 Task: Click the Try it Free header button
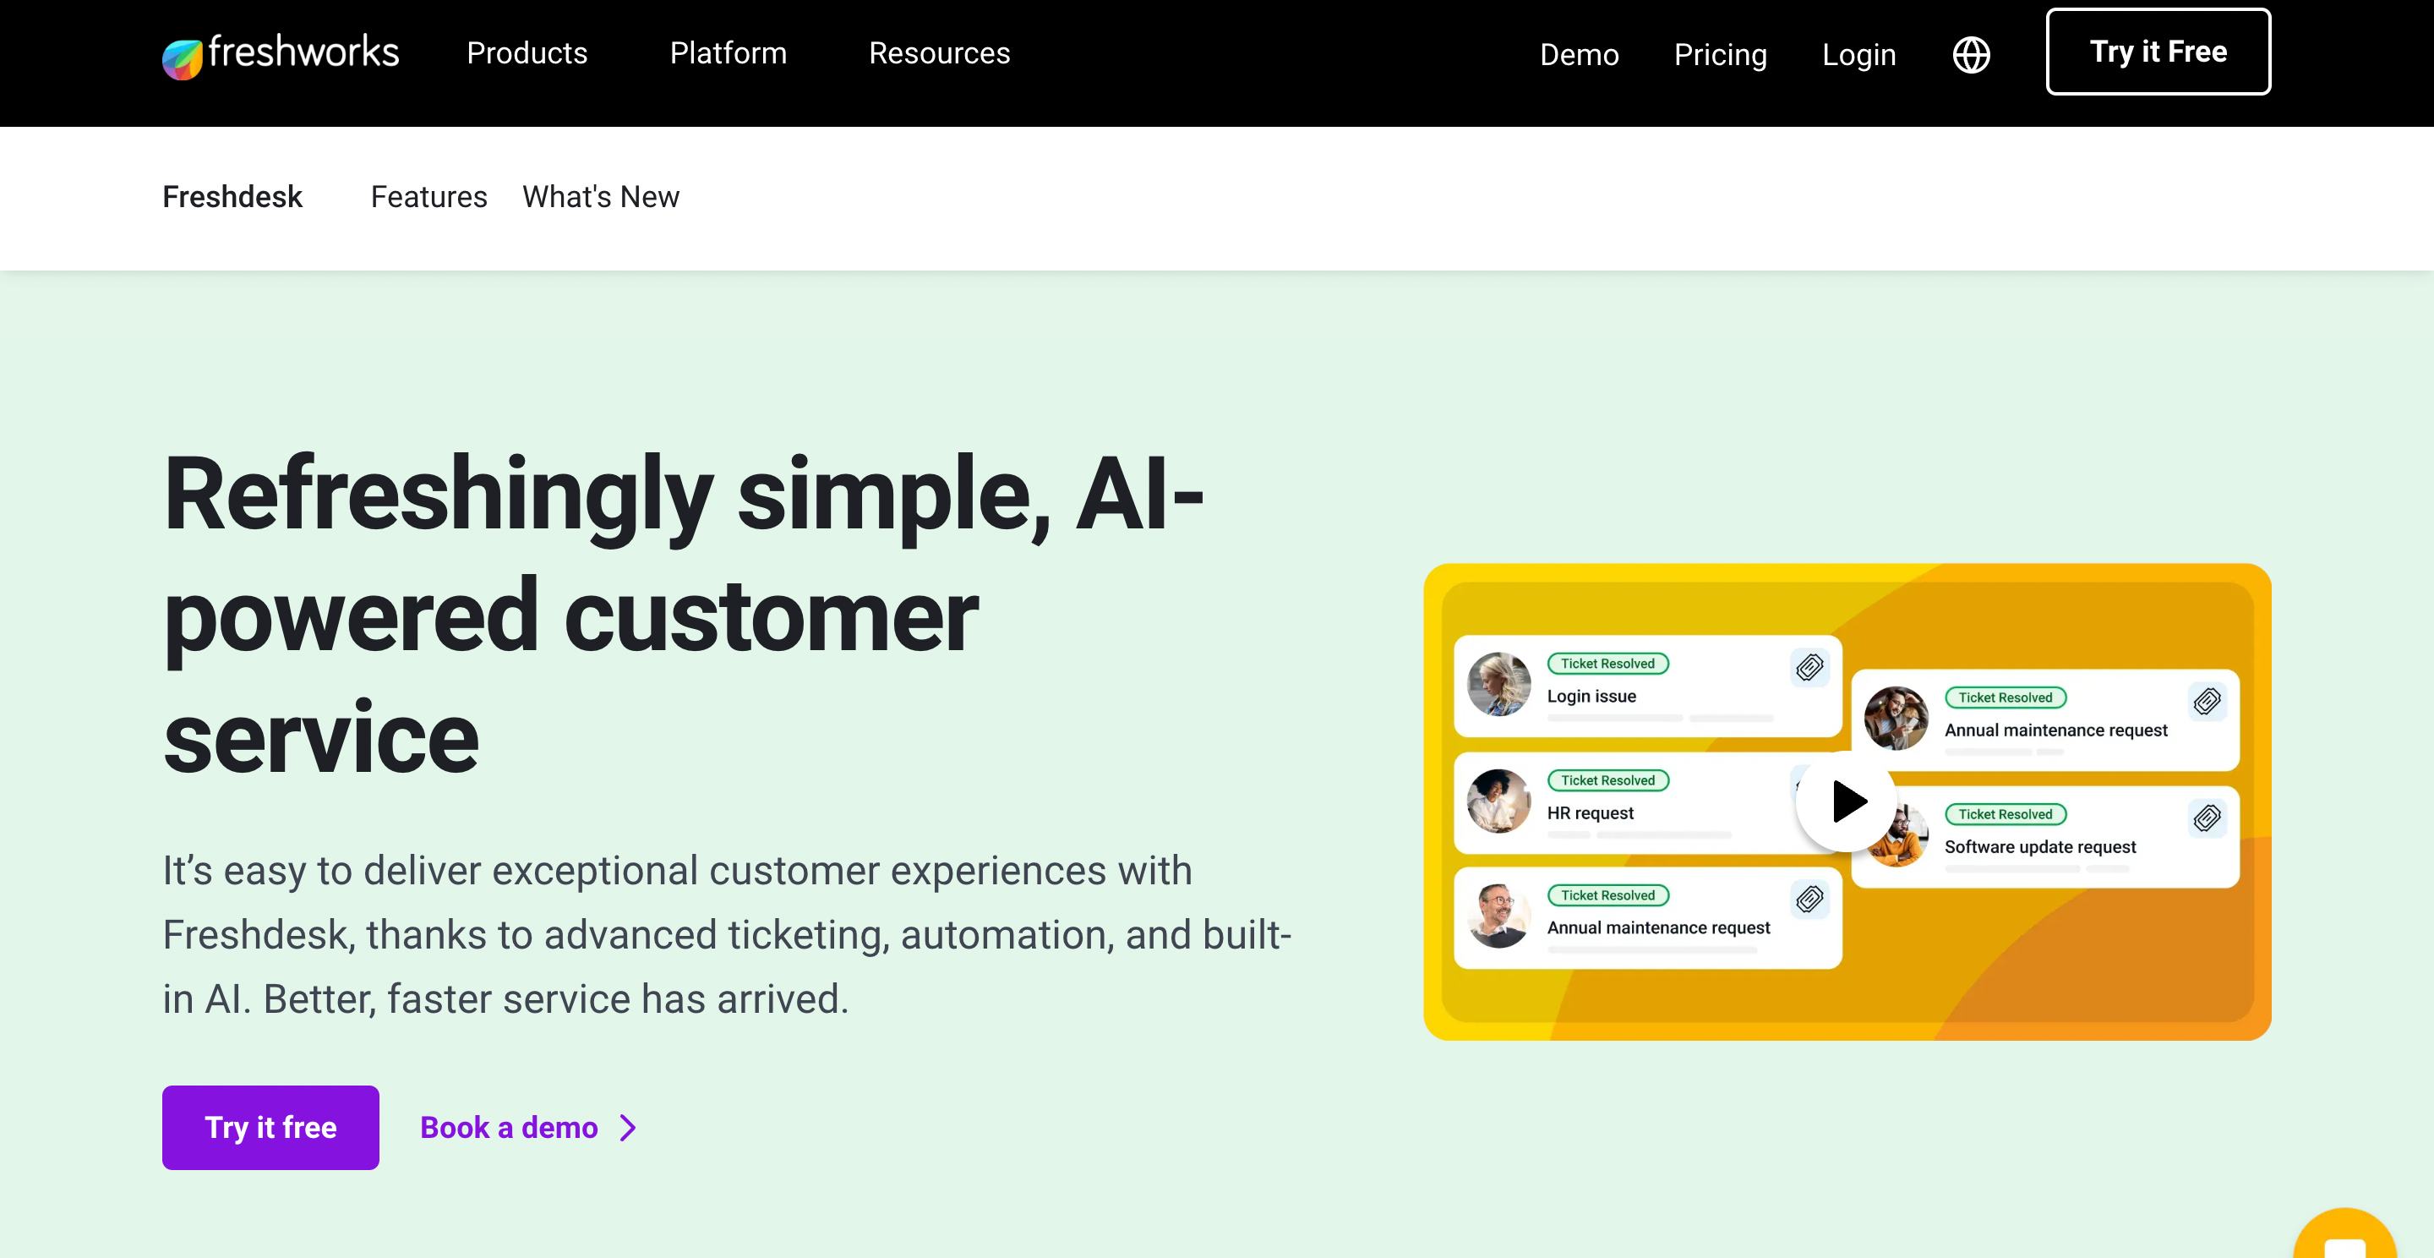tap(2158, 52)
